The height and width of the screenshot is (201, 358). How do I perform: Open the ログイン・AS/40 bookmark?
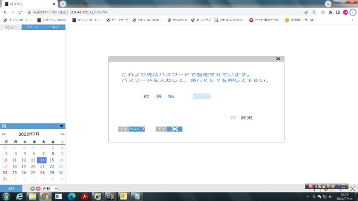[x=53, y=20]
